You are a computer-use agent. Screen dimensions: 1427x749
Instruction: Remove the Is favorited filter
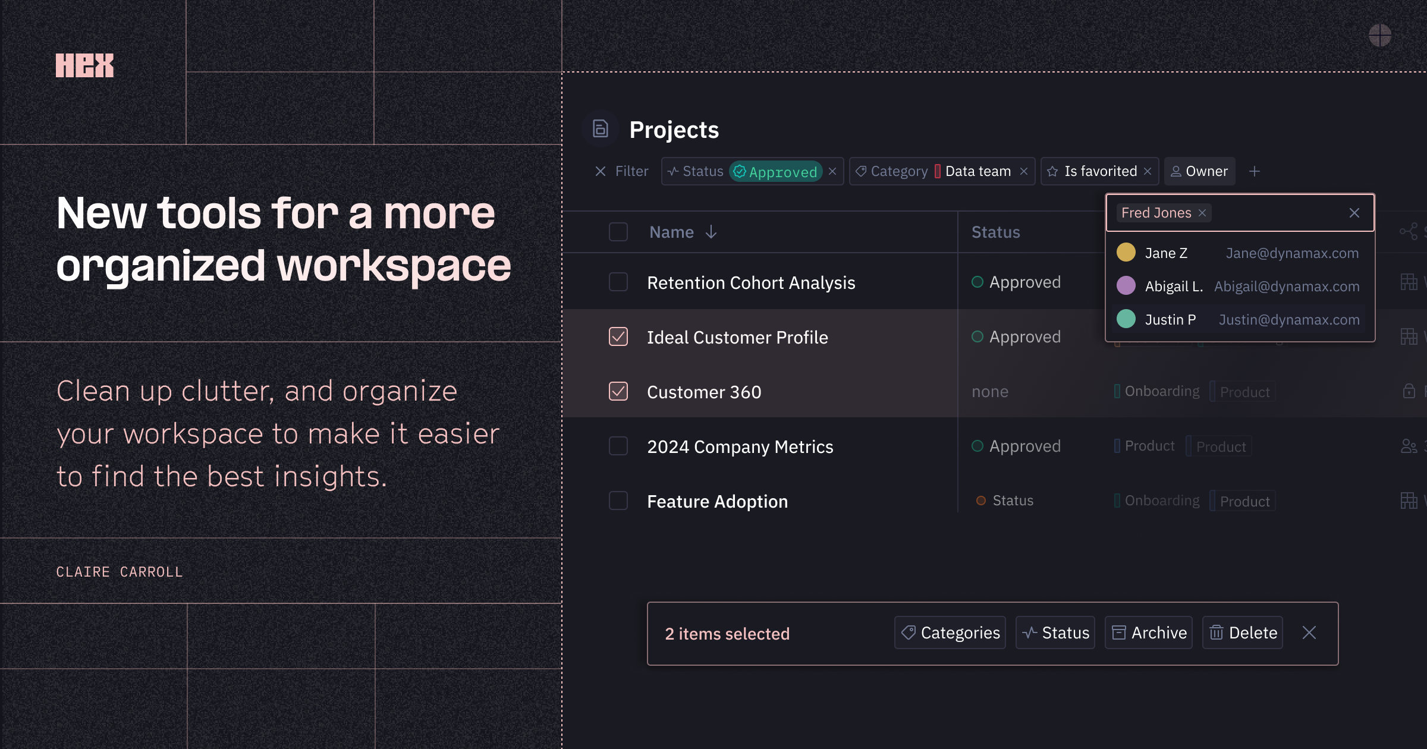[1148, 171]
